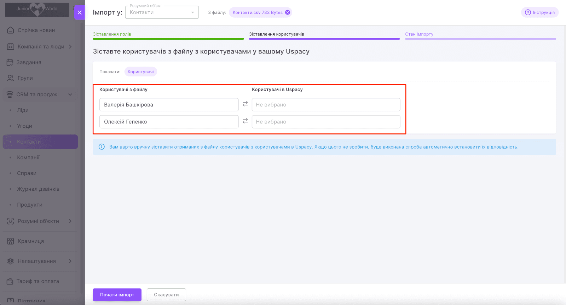Click the Контакти.csv 783 Bytes file name
This screenshot has width=566, height=305.
tap(258, 12)
